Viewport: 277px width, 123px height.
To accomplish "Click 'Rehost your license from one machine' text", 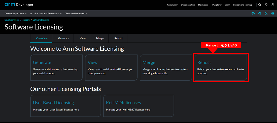I will coord(221,71).
